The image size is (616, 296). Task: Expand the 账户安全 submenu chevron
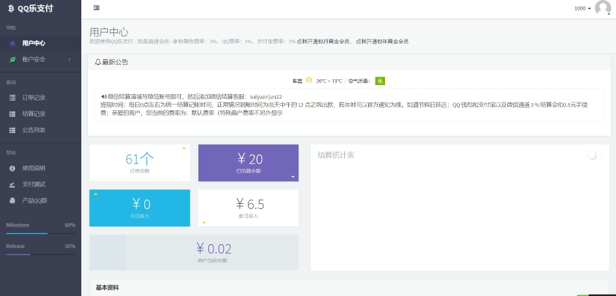pos(70,60)
